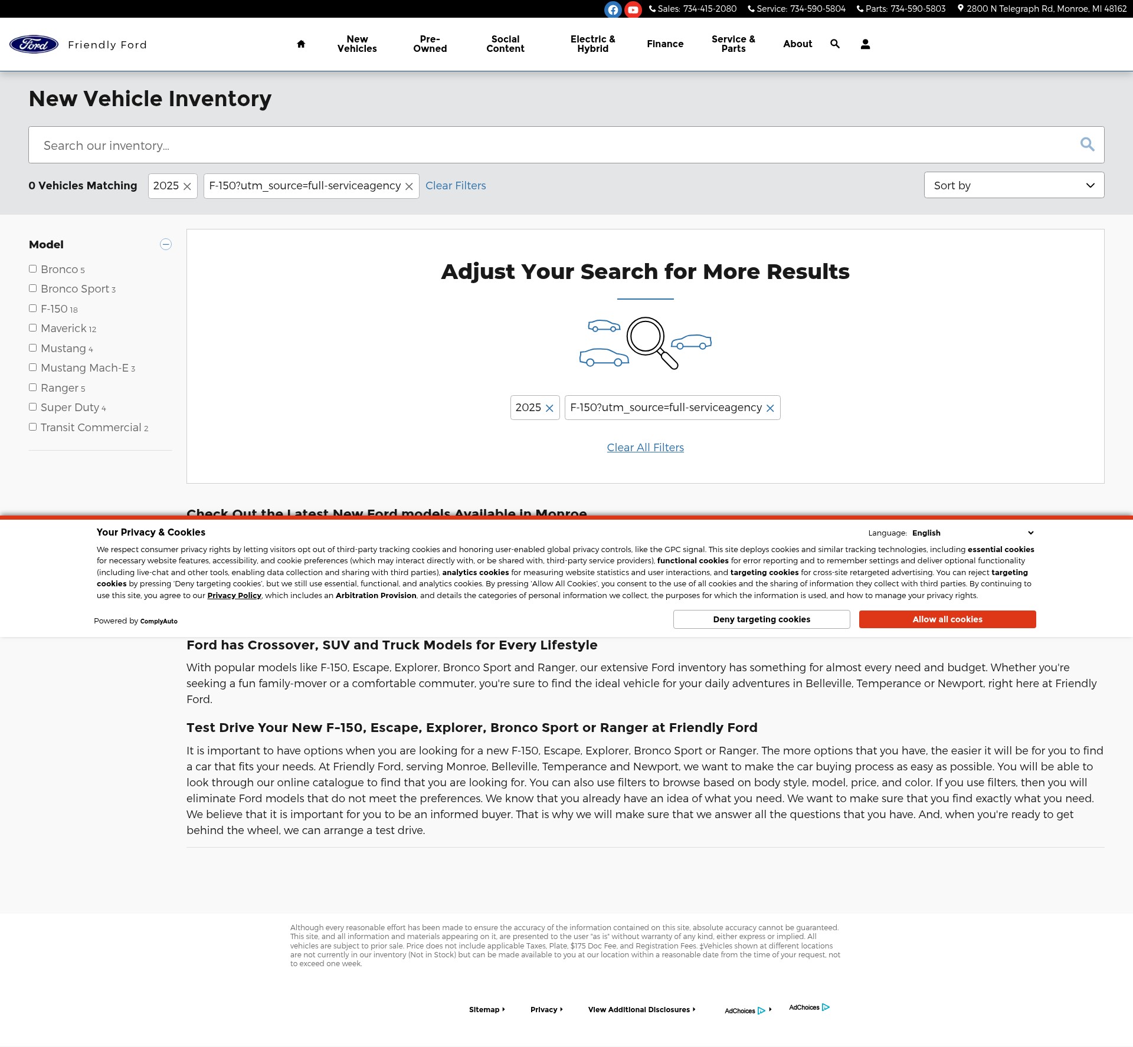Click the Ford logo
The image size is (1133, 1047).
pos(34,44)
